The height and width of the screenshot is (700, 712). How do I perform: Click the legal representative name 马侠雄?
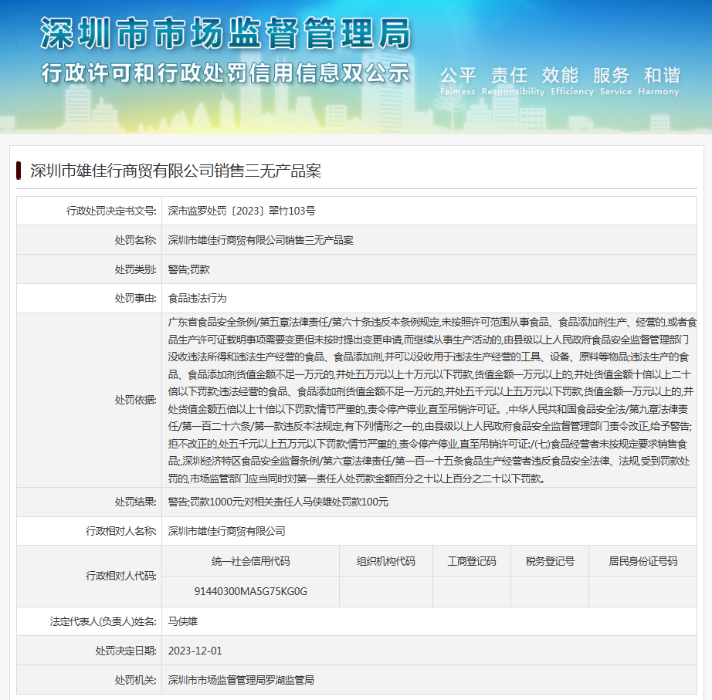point(182,621)
